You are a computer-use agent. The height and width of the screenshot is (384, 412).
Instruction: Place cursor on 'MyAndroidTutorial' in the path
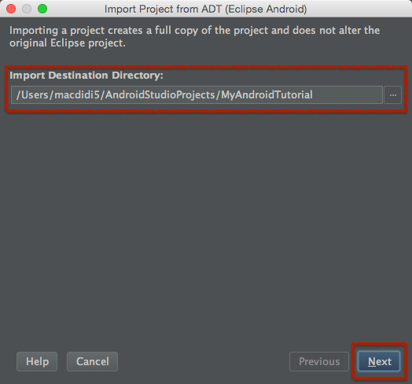[x=267, y=95]
